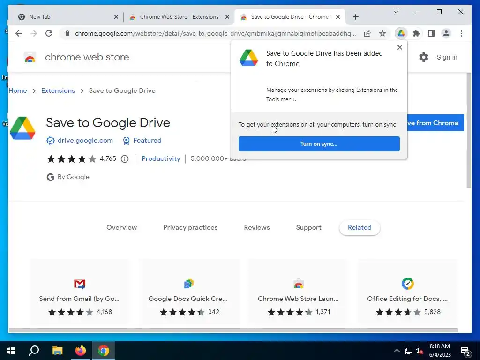Open the Google Docs Quick Create card
This screenshot has width=480, height=360.
tap(189, 292)
